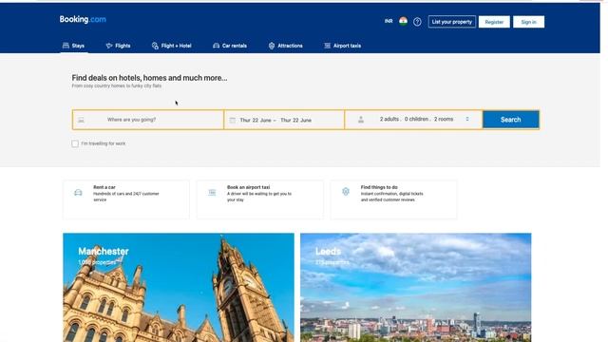Click the Attractions icon in navigation
The height and width of the screenshot is (342, 608).
pyautogui.click(x=272, y=46)
